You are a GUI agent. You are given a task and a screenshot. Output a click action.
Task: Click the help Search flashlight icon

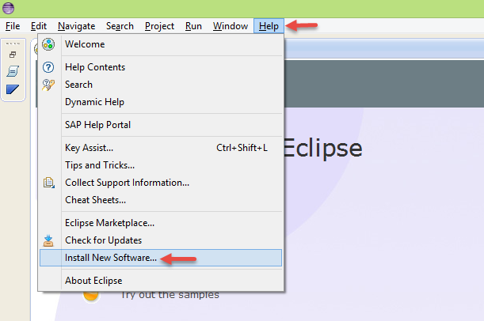pos(48,85)
